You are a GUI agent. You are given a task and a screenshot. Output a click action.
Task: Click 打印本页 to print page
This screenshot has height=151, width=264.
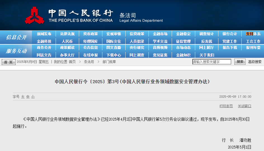pos(226,106)
